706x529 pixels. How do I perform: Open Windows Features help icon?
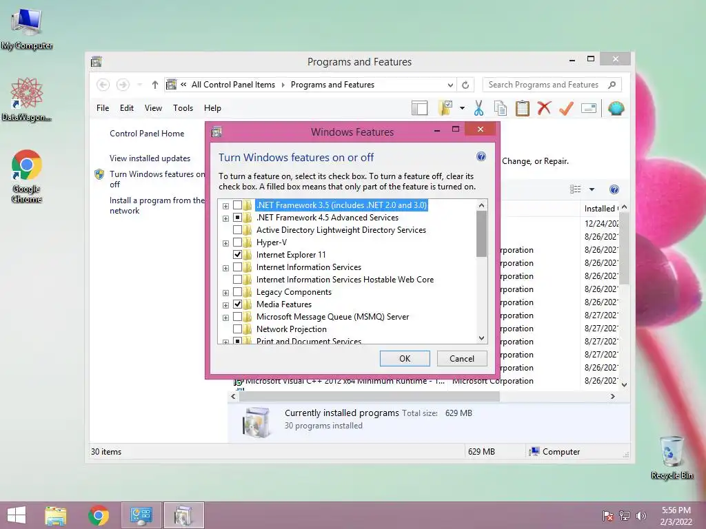click(x=481, y=156)
